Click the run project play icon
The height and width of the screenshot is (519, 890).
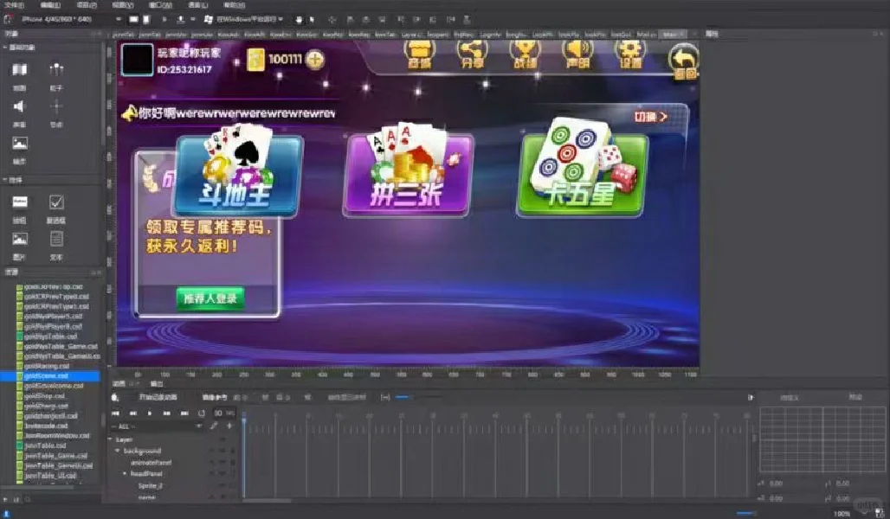(164, 19)
